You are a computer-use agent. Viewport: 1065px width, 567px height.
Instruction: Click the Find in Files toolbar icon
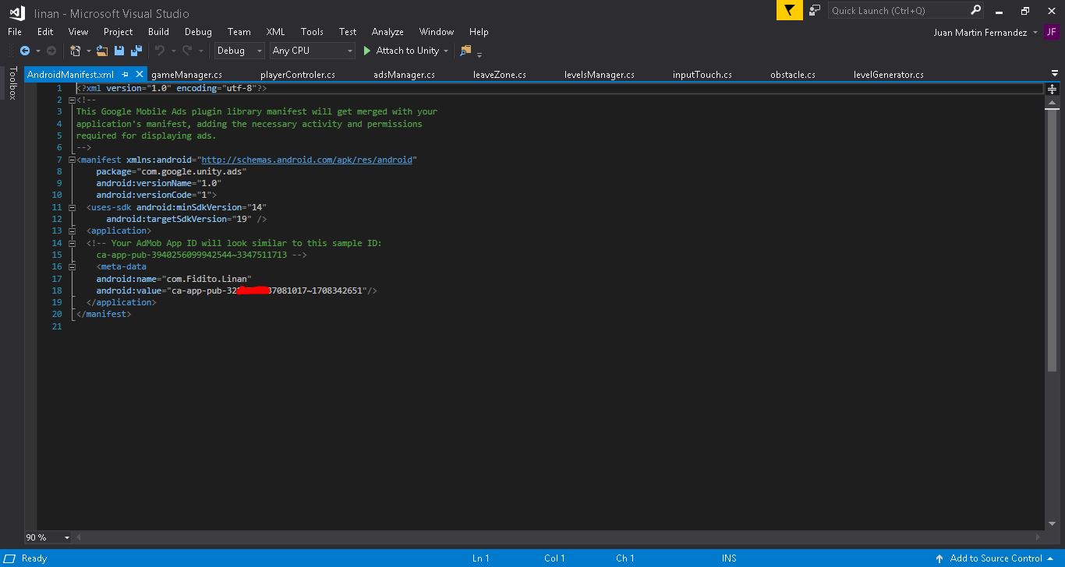click(x=465, y=51)
